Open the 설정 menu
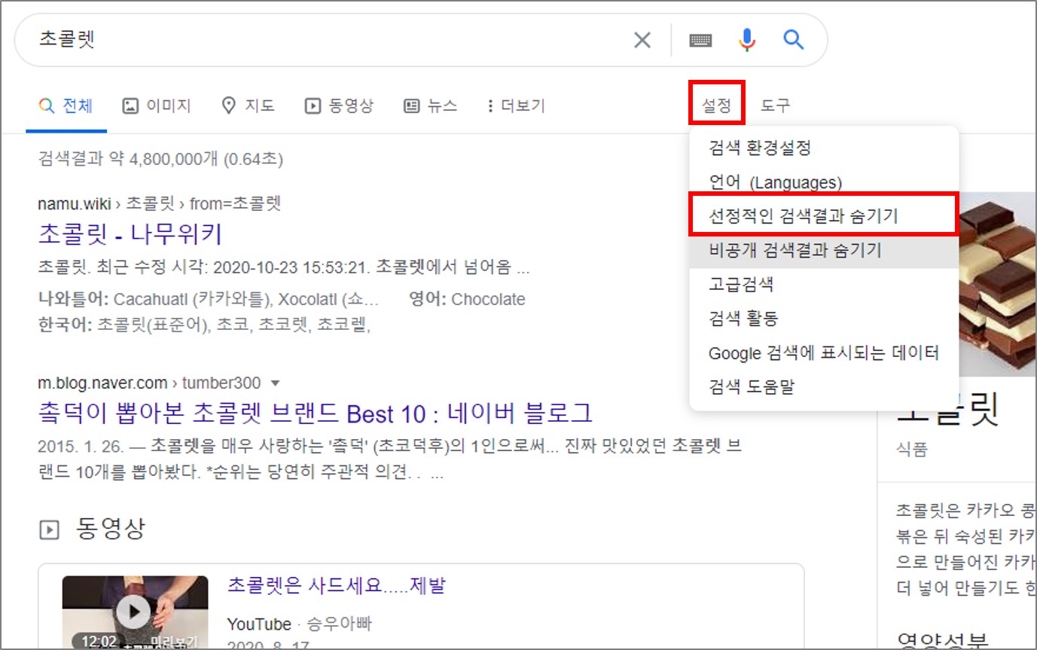This screenshot has height=650, width=1037. [x=716, y=105]
